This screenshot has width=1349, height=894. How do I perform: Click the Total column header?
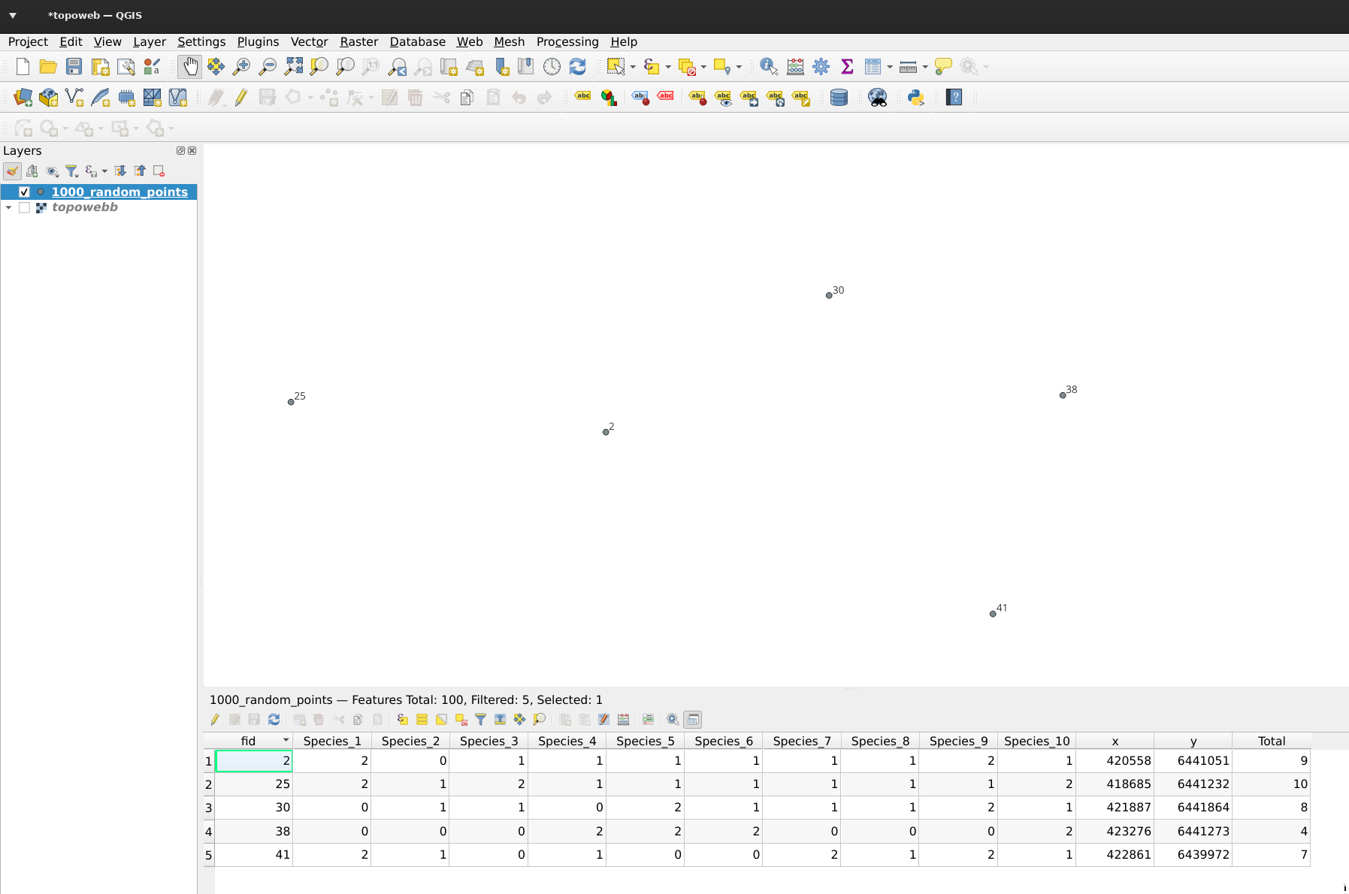point(1272,741)
